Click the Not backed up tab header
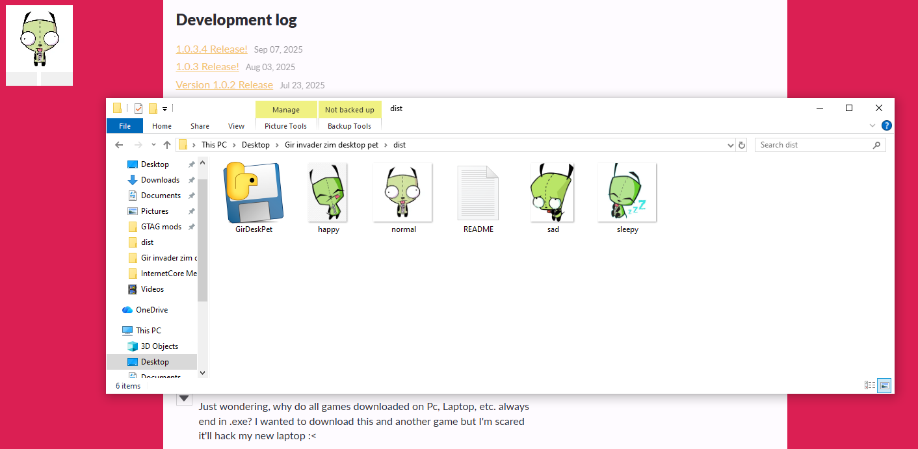 tap(350, 109)
